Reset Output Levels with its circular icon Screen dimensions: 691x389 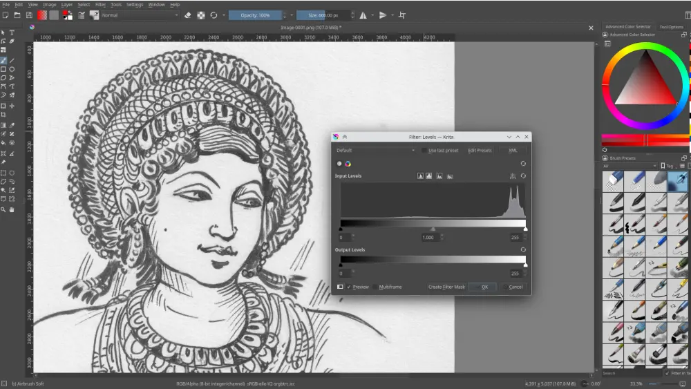tap(523, 250)
